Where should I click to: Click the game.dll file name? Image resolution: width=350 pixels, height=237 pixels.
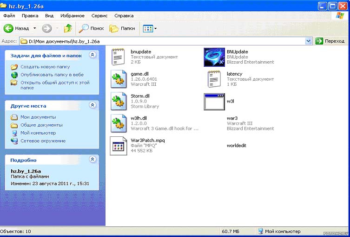139,74
